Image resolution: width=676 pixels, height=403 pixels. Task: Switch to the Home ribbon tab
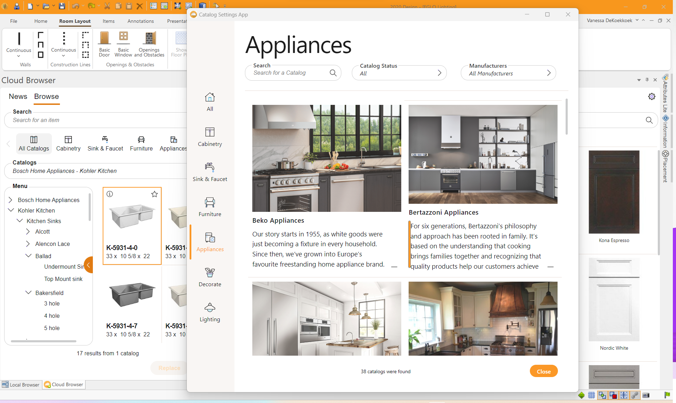point(41,21)
